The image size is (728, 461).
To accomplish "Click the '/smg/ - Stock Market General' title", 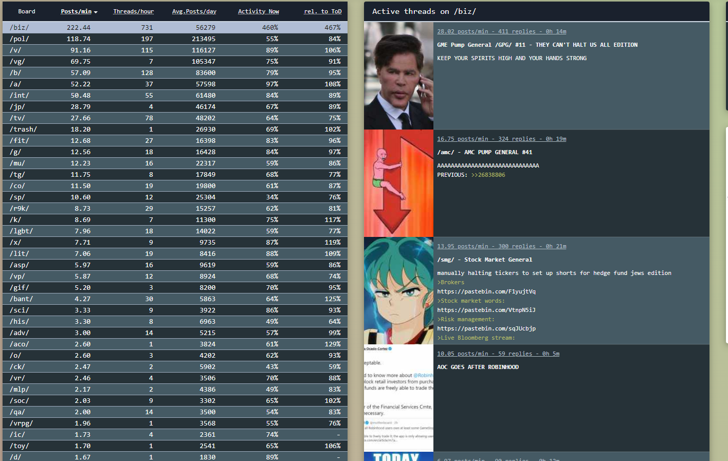I will 485,260.
